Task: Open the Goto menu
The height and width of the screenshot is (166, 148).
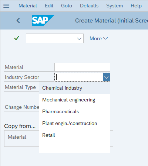Action: [x=67, y=6]
